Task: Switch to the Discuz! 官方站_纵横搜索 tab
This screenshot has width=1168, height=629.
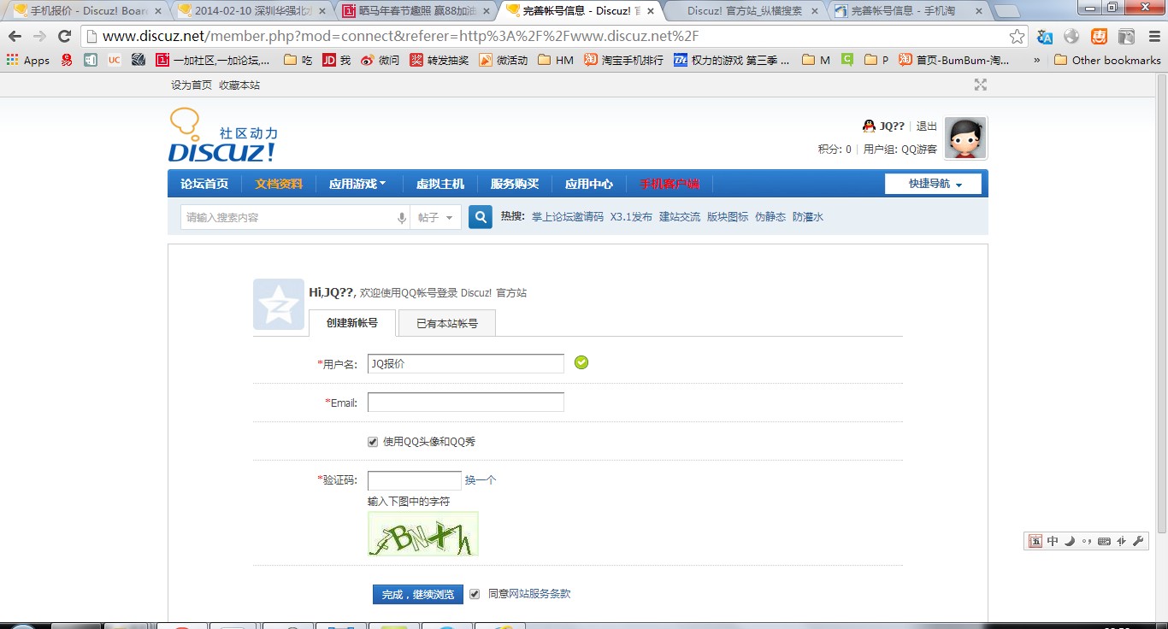Action: coord(744,11)
